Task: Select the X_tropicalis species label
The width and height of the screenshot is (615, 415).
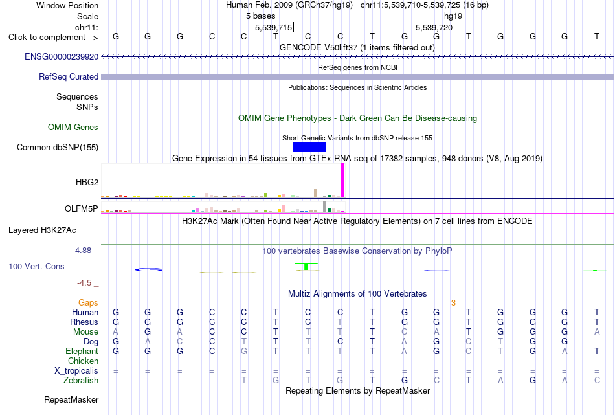Action: coord(76,371)
